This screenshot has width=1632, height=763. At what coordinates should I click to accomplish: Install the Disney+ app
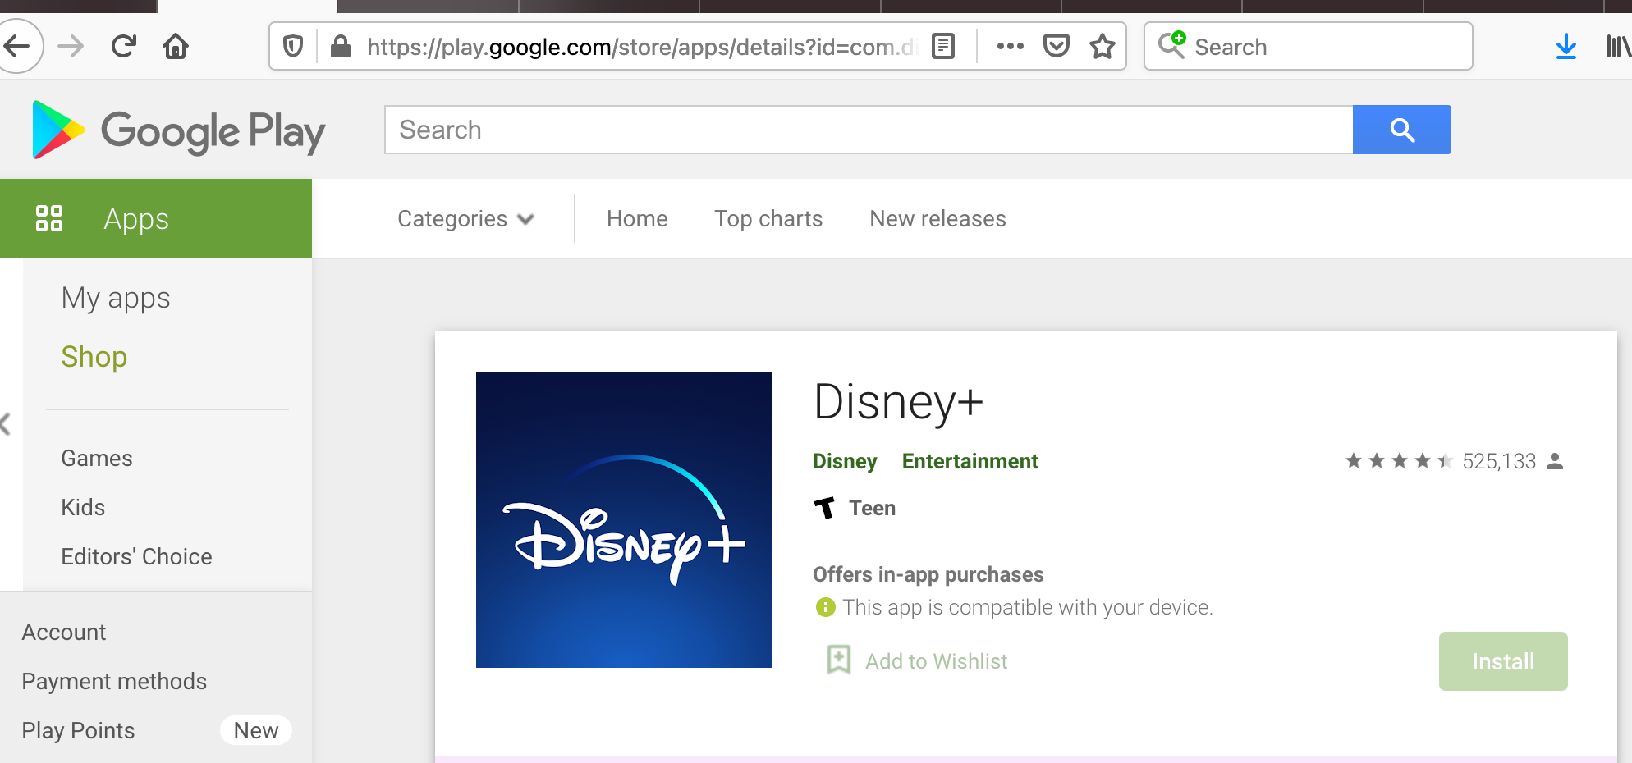[x=1503, y=661]
